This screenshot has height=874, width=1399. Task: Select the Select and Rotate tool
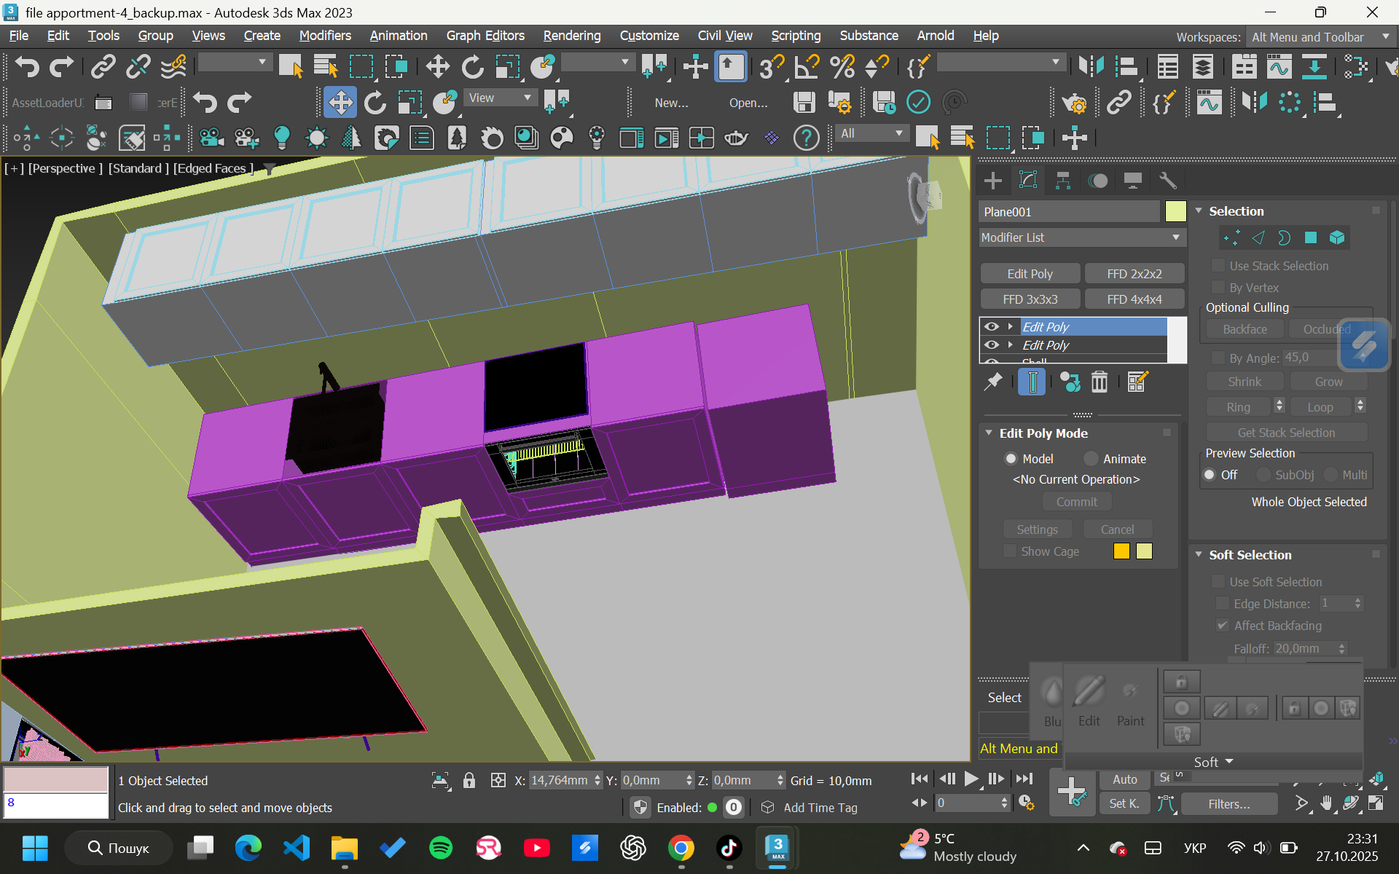473,67
